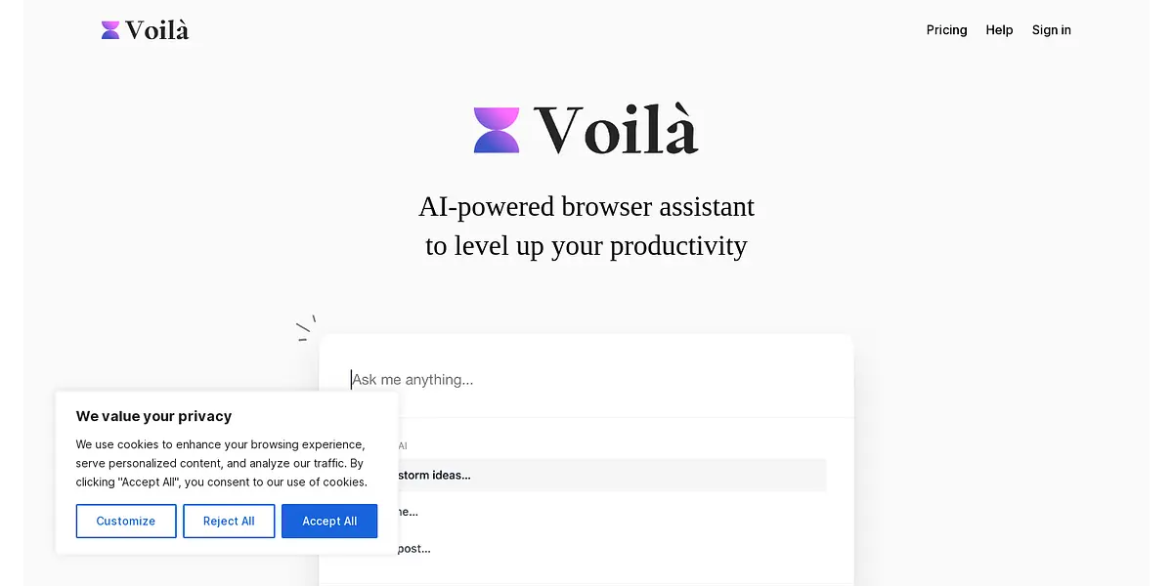This screenshot has width=1173, height=586.
Task: Click the "AI" section label above suggestions
Action: (x=402, y=445)
